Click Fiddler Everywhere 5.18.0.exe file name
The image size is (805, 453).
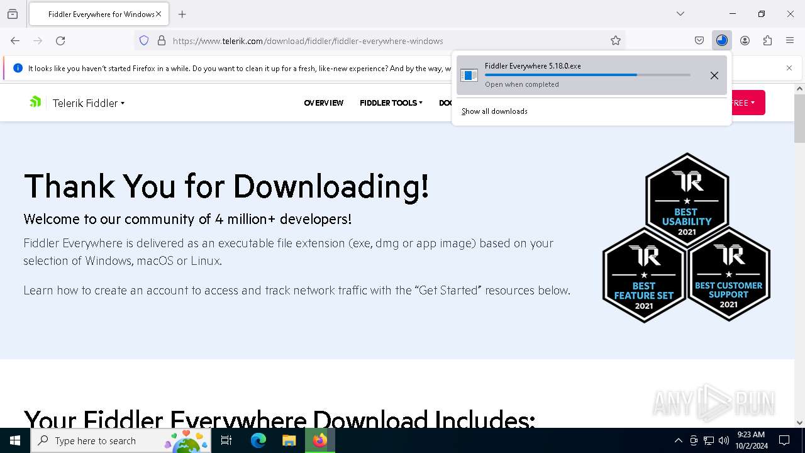click(533, 66)
